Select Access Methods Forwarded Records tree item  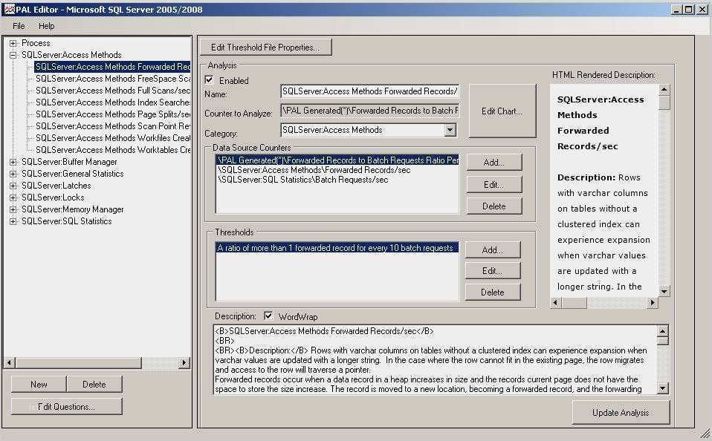[113, 67]
